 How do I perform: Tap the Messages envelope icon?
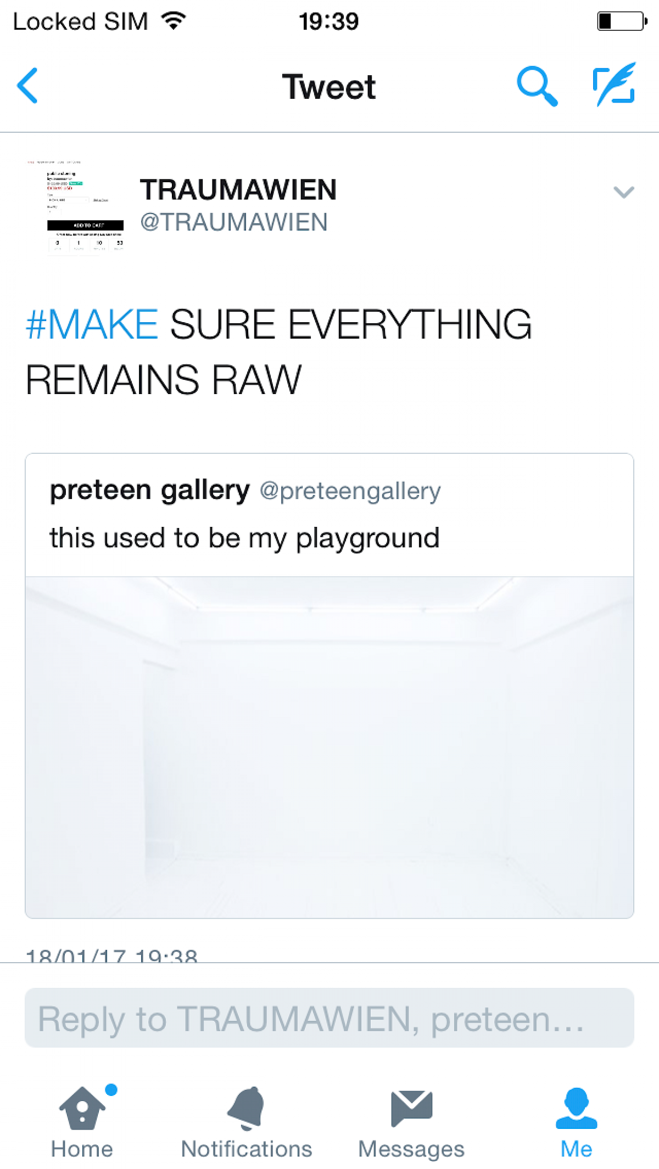pyautogui.click(x=411, y=1108)
